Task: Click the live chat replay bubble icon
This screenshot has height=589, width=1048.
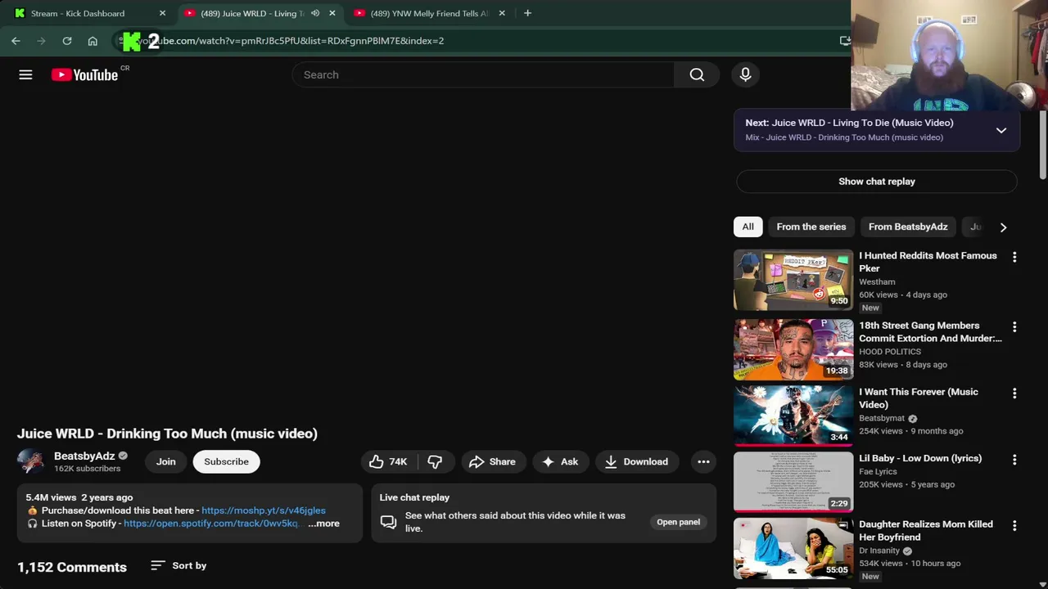Action: pos(388,522)
